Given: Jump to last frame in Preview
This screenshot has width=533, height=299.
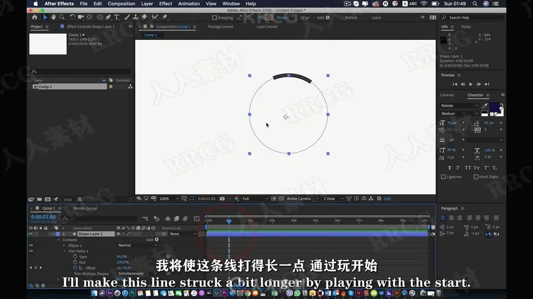Looking at the screenshot, I should [x=487, y=84].
